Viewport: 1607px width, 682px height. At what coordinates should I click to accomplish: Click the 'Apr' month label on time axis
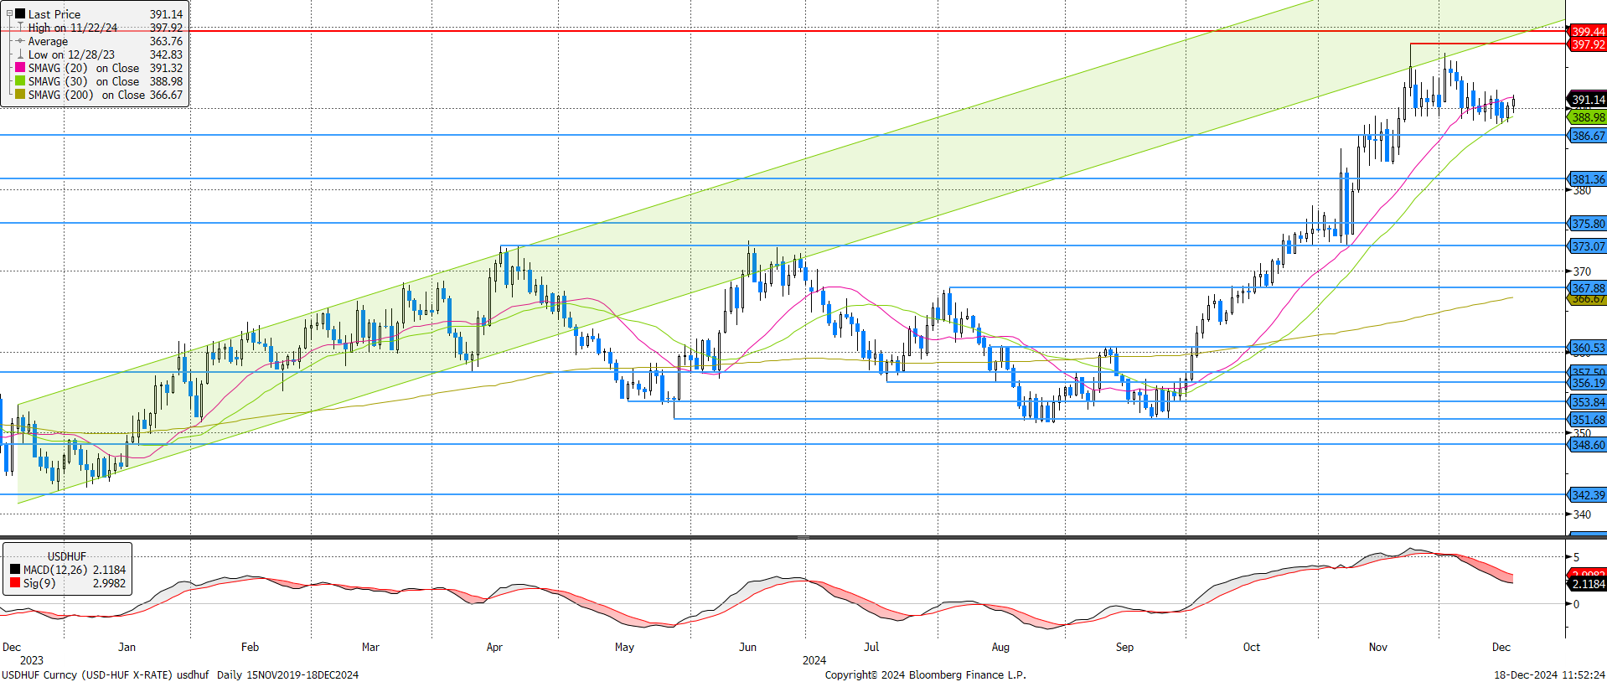(x=494, y=647)
